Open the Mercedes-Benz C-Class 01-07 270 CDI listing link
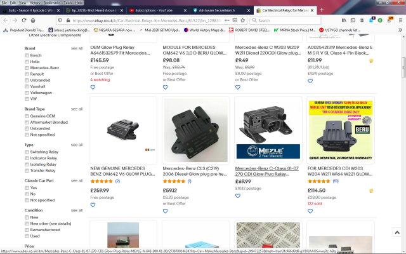The image size is (406, 254). (266, 171)
